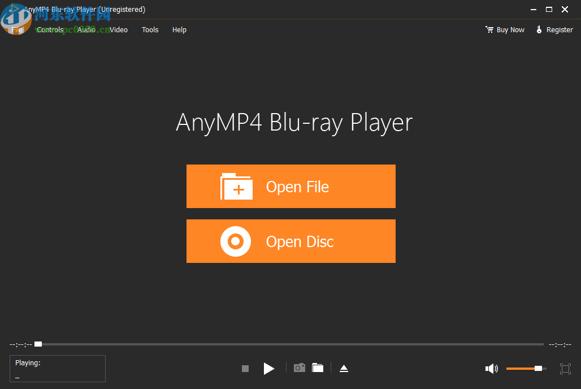The width and height of the screenshot is (581, 389).
Task: Click the stop playback icon
Action: [x=245, y=368]
